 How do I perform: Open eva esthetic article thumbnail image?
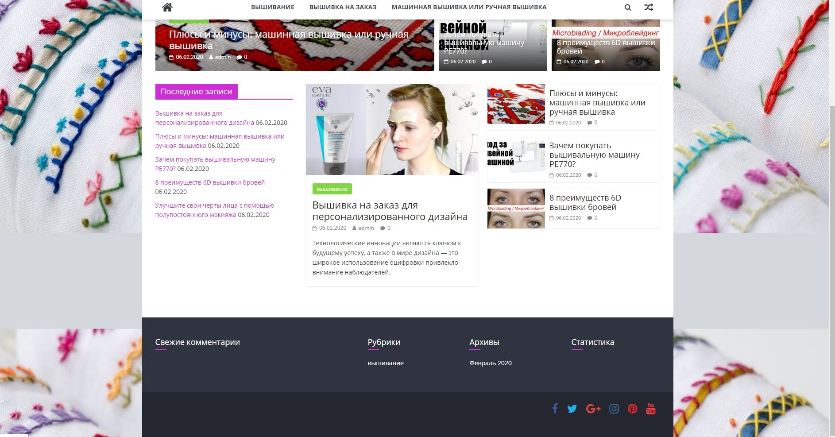(392, 129)
